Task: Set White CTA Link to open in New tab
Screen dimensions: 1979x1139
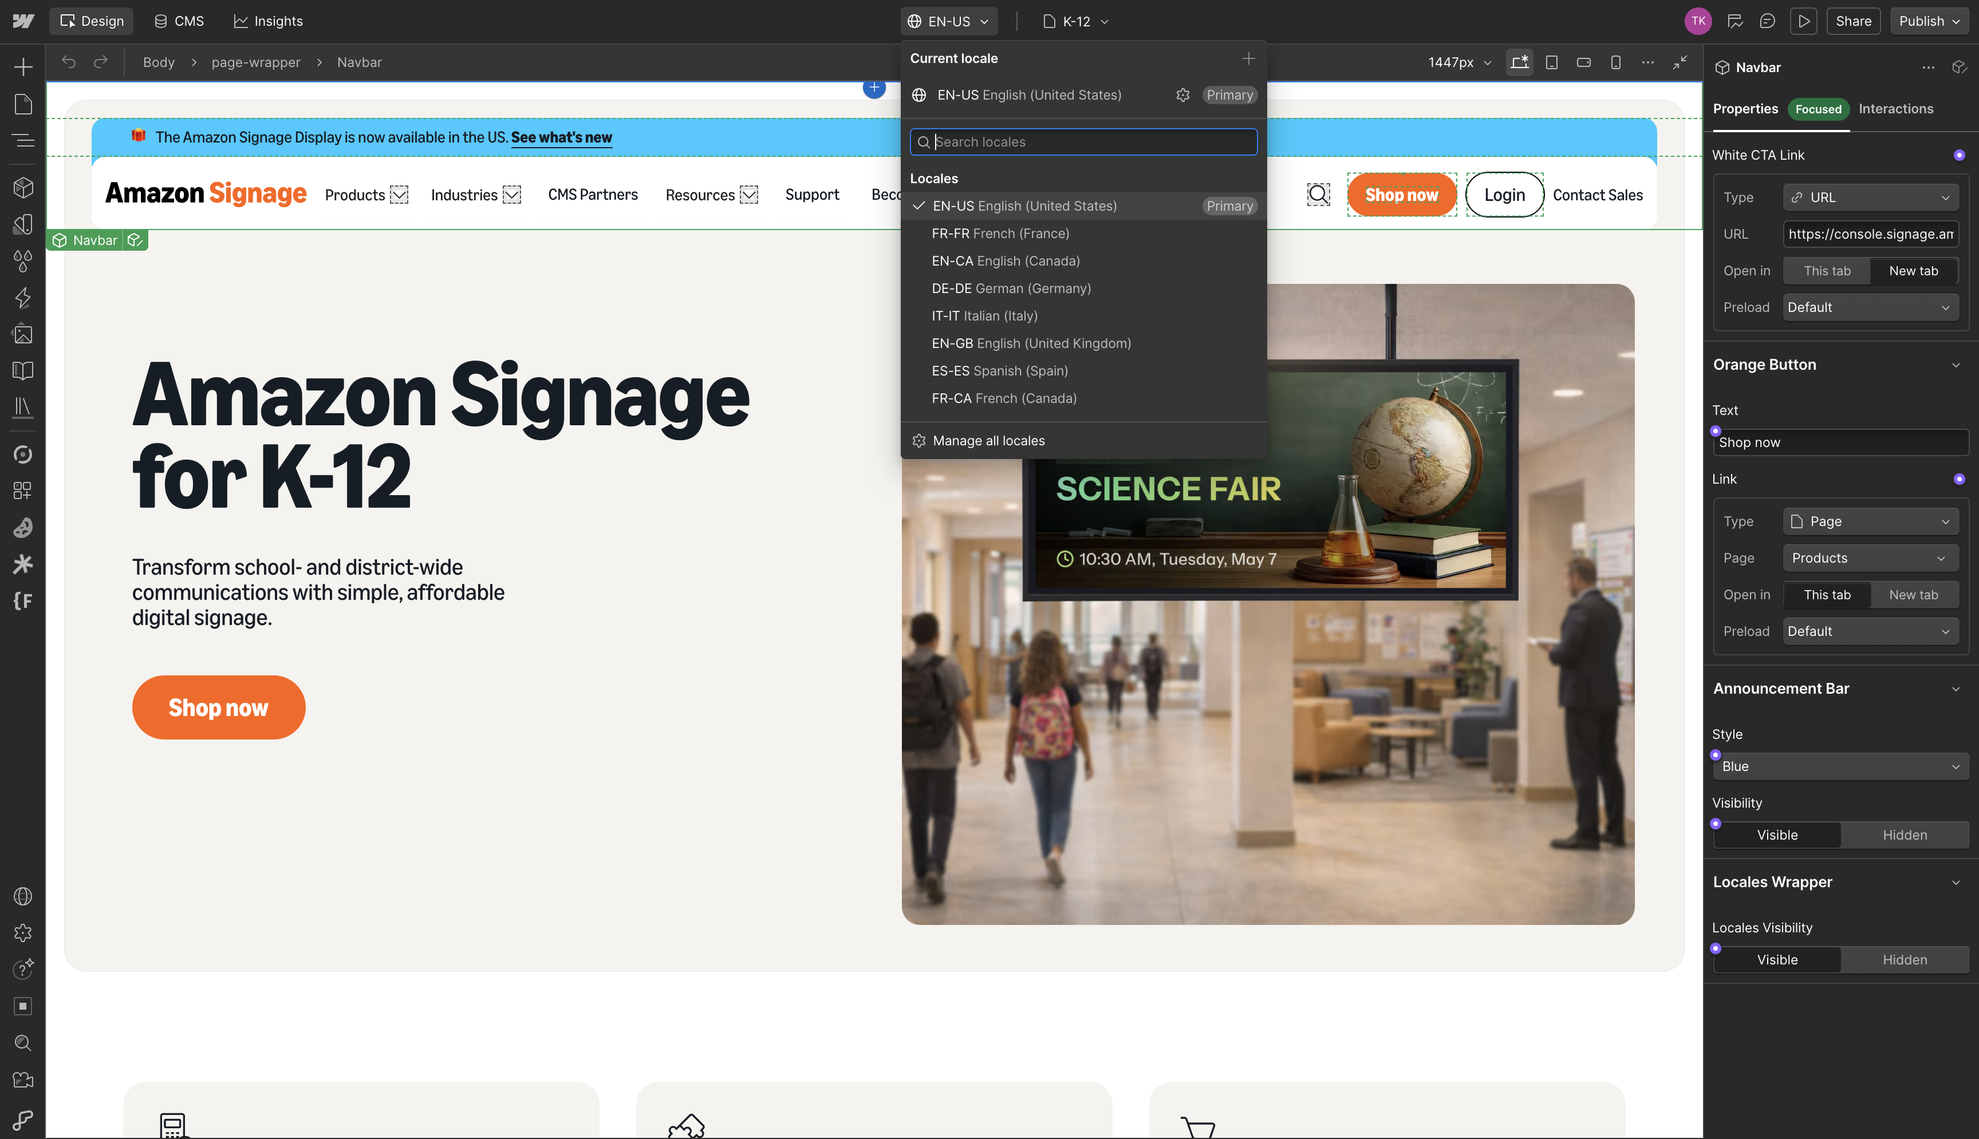Action: point(1913,271)
